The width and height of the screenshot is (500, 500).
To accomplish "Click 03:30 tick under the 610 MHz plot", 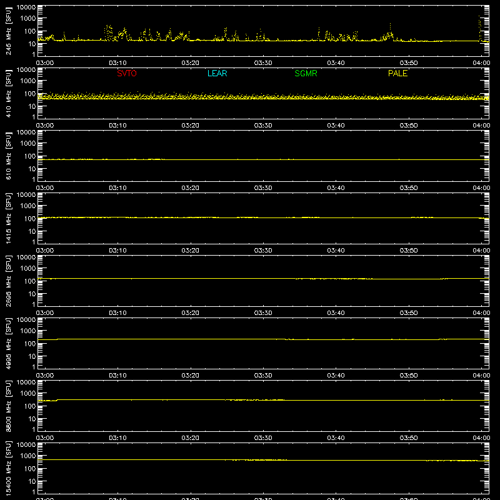I will 263,188.
